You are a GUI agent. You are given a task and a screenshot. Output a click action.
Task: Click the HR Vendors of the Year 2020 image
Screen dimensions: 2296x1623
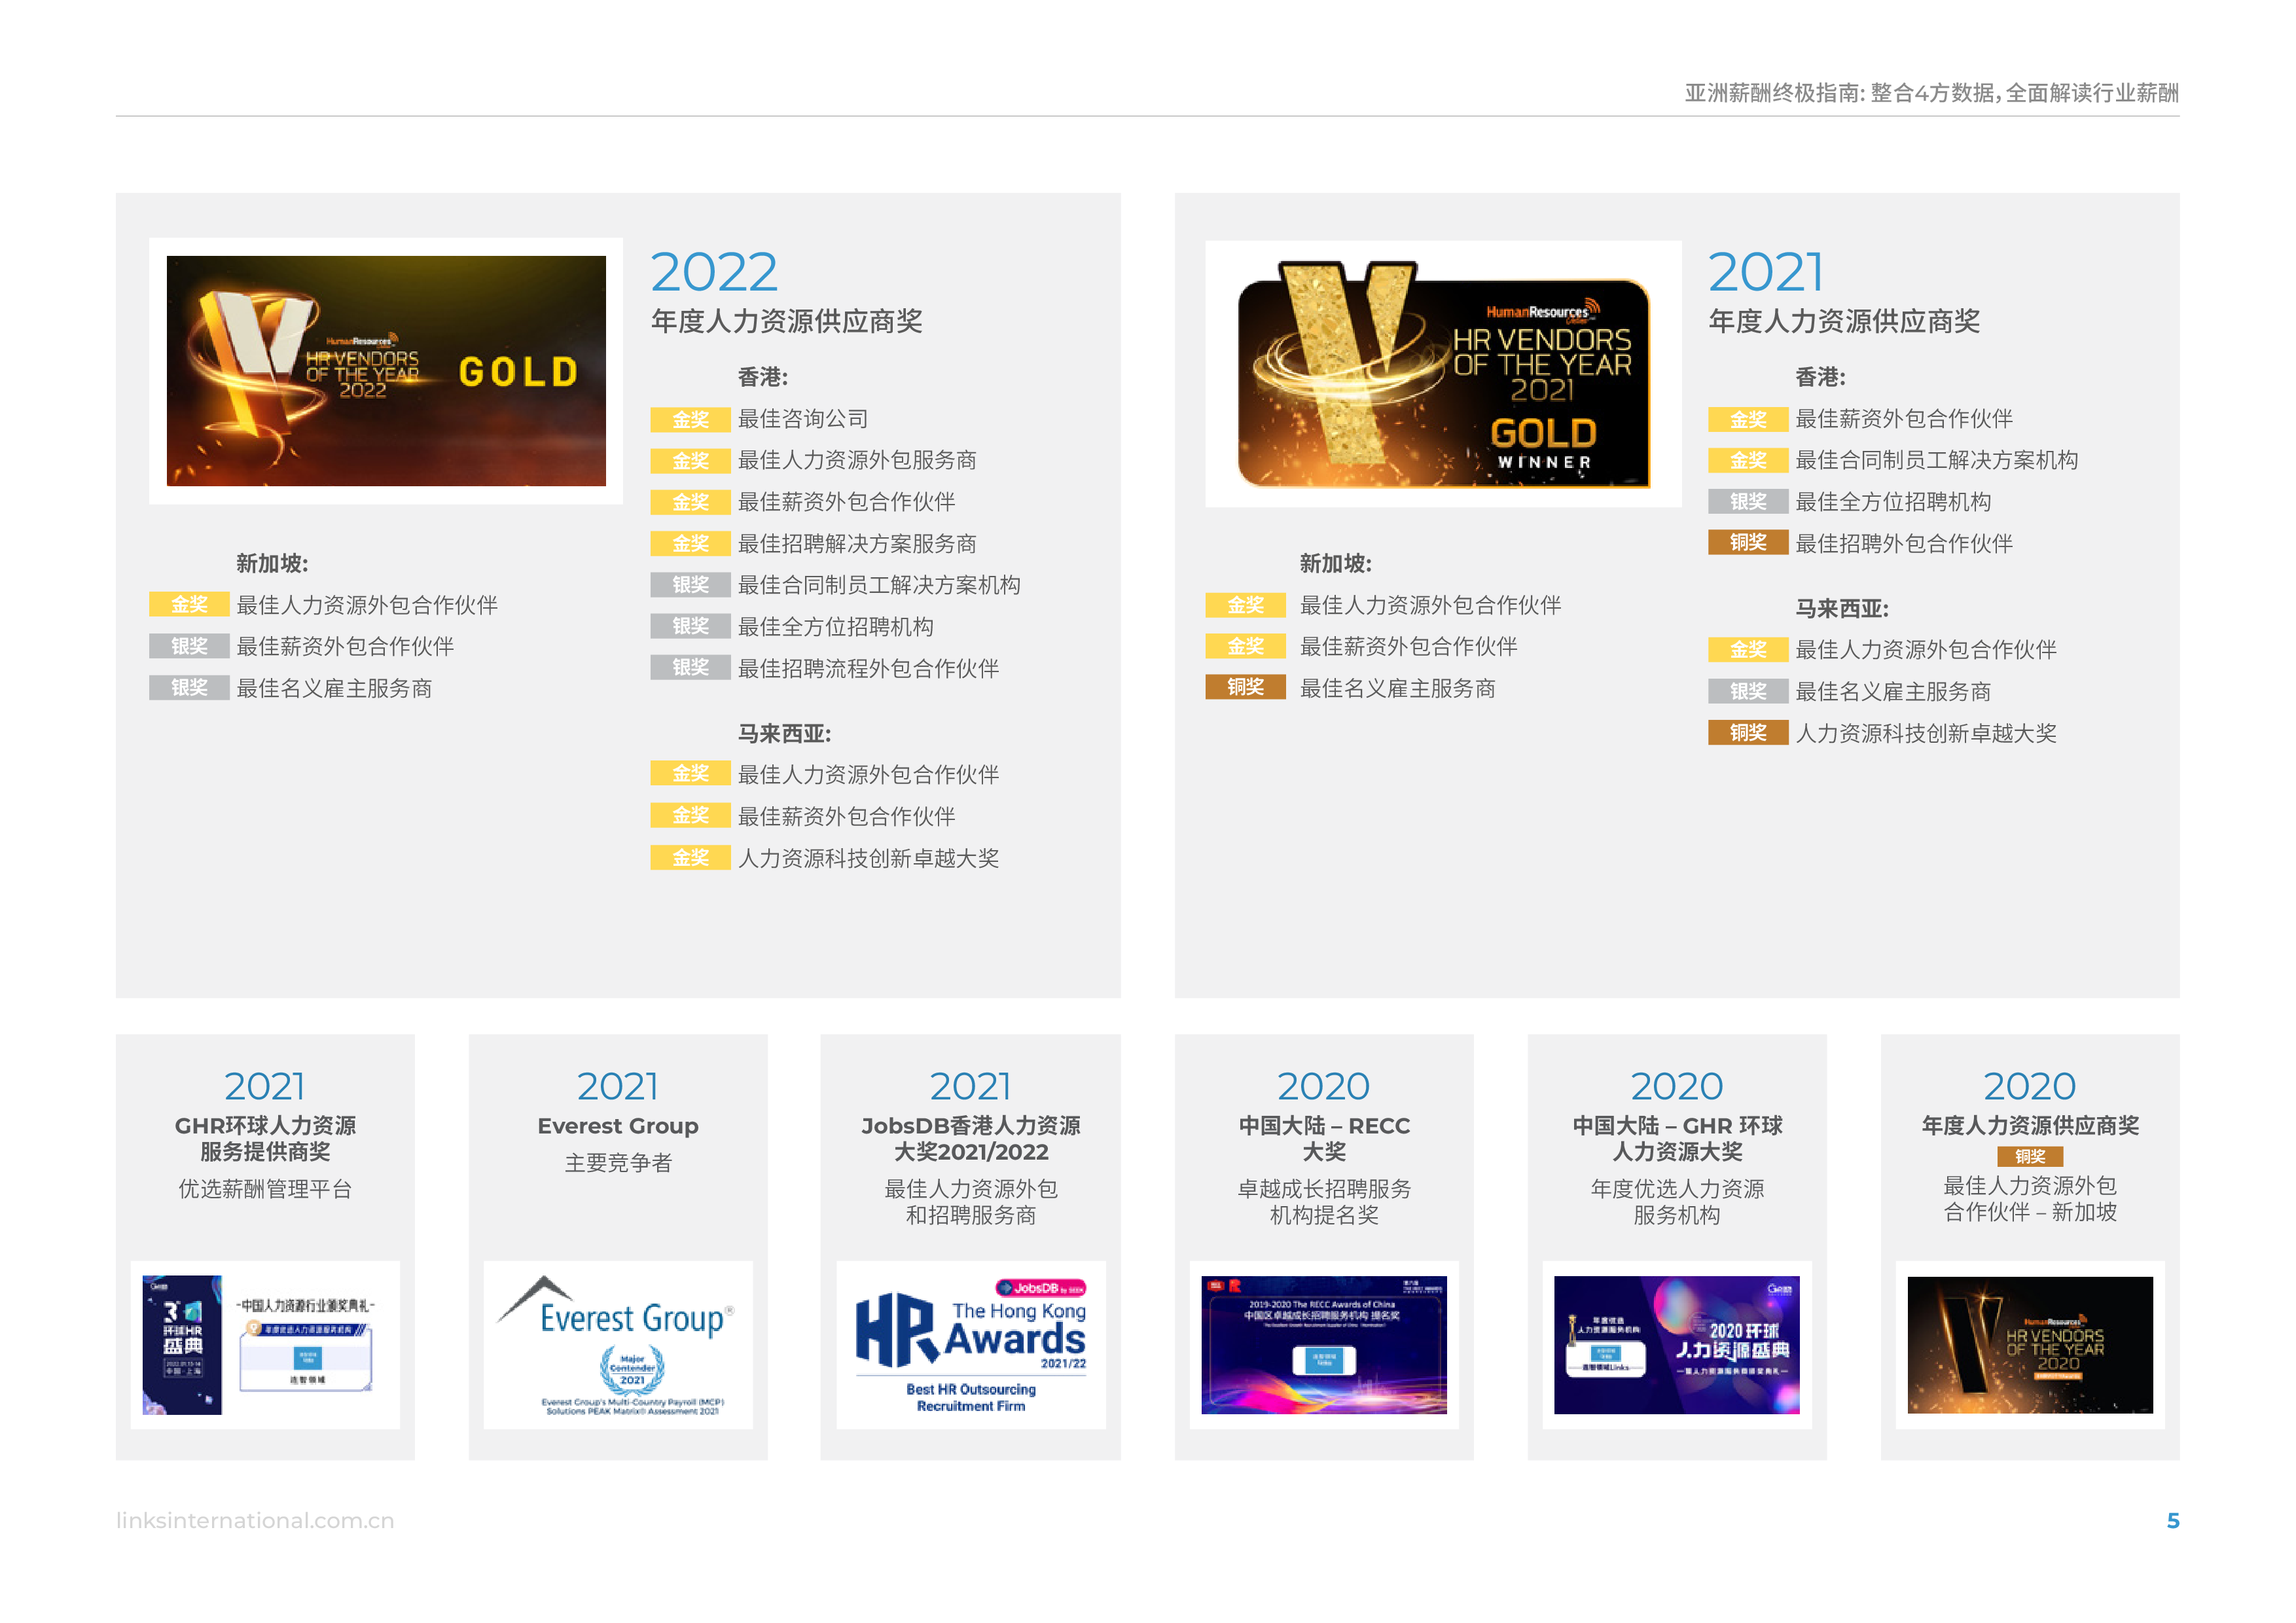click(x=2030, y=1345)
